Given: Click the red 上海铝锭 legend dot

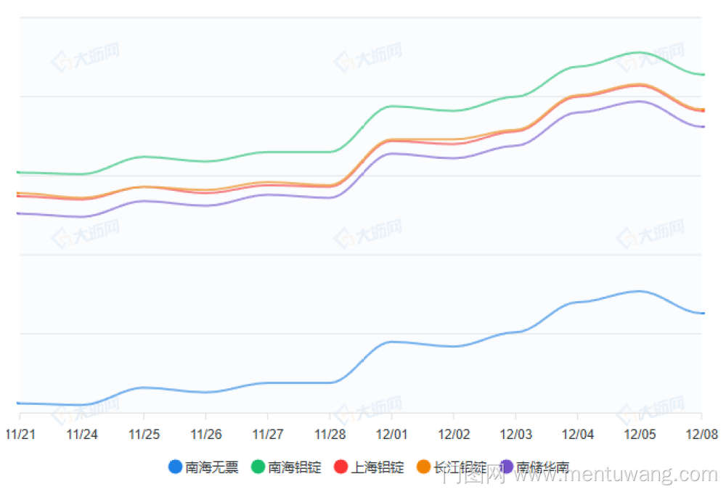Looking at the screenshot, I should (340, 467).
